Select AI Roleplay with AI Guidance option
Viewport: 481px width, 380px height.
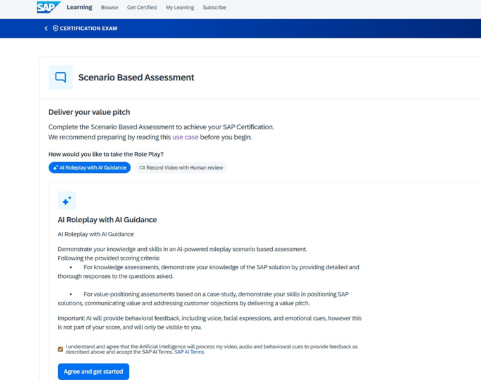point(90,168)
